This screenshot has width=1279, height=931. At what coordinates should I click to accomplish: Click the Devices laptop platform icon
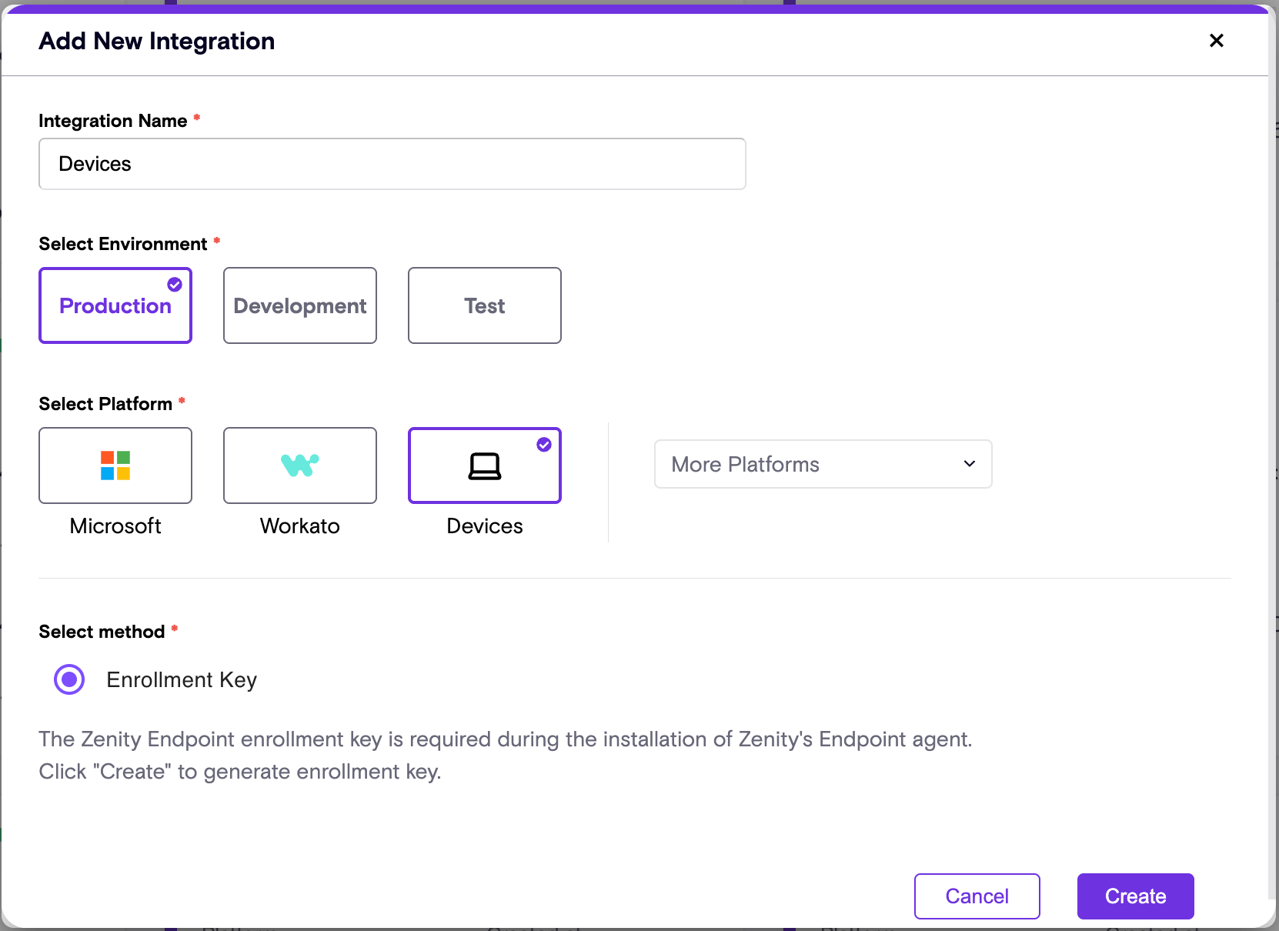(x=484, y=465)
